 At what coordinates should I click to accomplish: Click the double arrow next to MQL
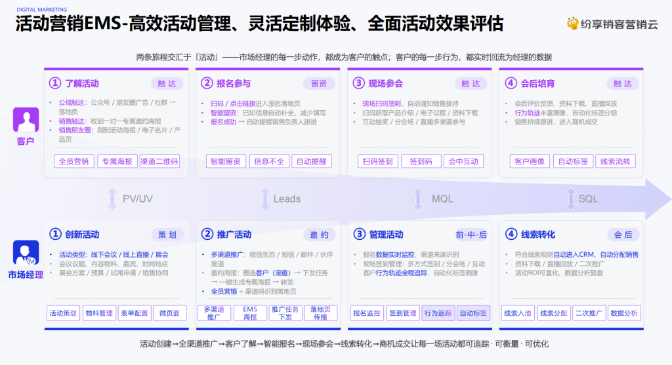pos(418,199)
